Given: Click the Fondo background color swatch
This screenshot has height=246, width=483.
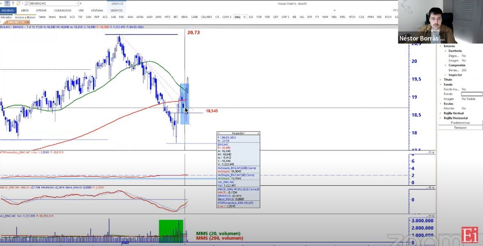Looking at the screenshot, I should [472, 94].
